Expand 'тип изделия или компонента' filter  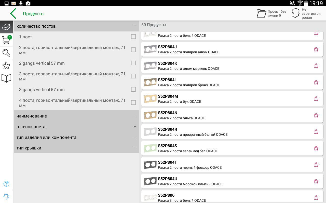pyautogui.click(x=76, y=137)
